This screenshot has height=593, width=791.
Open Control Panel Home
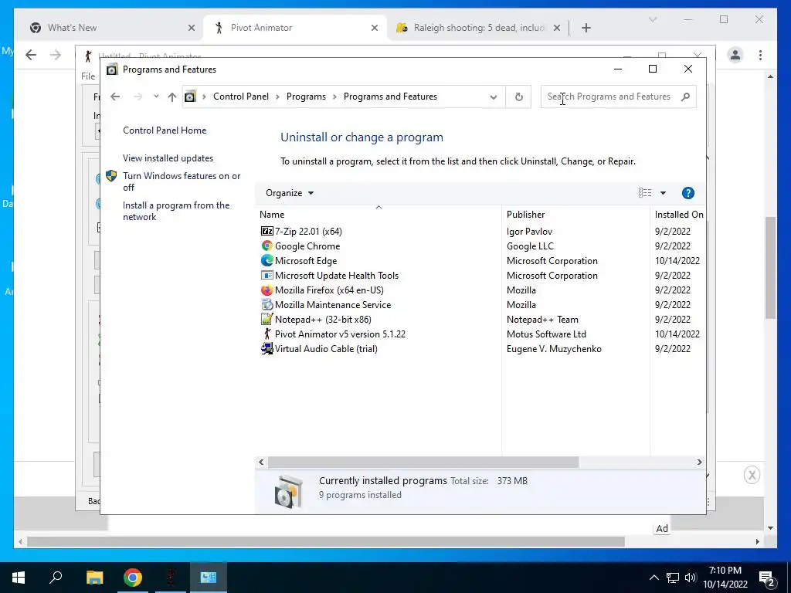click(x=165, y=130)
